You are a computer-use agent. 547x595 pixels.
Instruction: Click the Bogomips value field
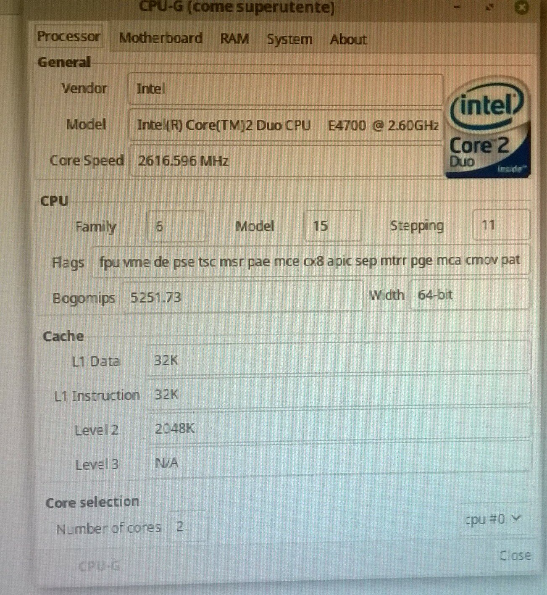242,297
